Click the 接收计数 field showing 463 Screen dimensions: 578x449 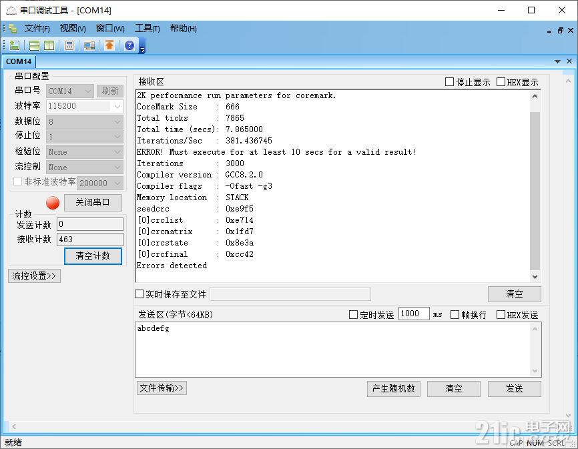point(90,240)
